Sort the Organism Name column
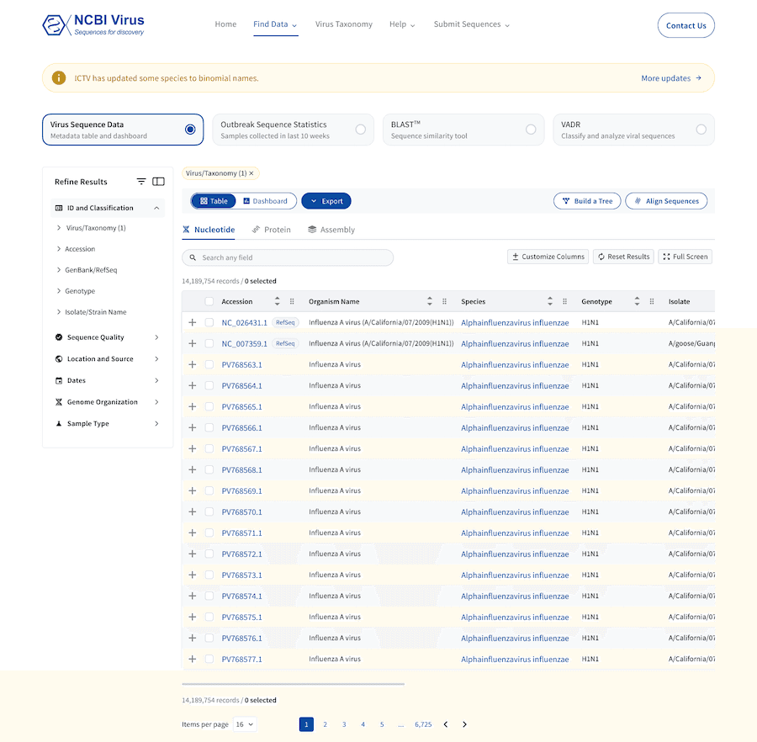Screen dimensions: 757x742 tap(430, 301)
